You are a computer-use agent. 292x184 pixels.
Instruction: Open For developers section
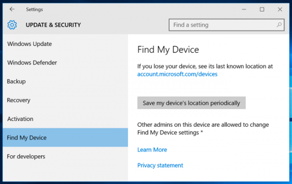(65, 156)
